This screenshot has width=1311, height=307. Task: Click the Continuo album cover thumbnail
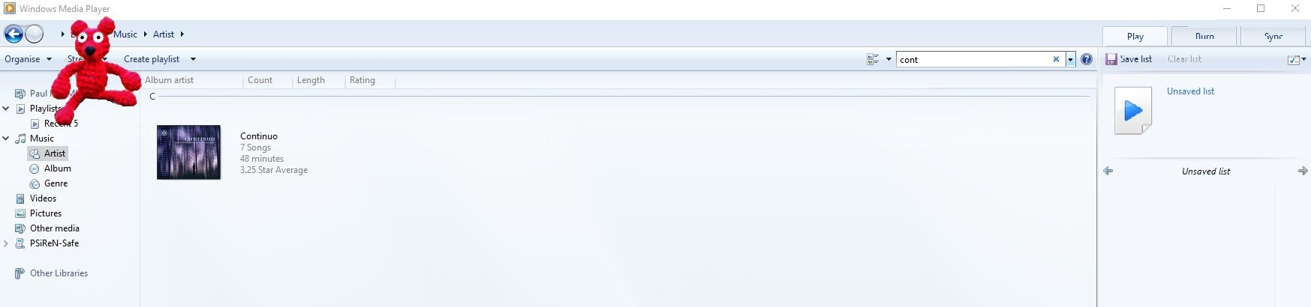(x=188, y=152)
